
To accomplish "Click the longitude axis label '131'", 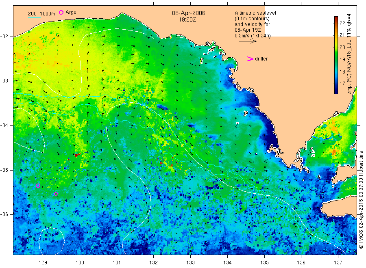I will point(117,263).
